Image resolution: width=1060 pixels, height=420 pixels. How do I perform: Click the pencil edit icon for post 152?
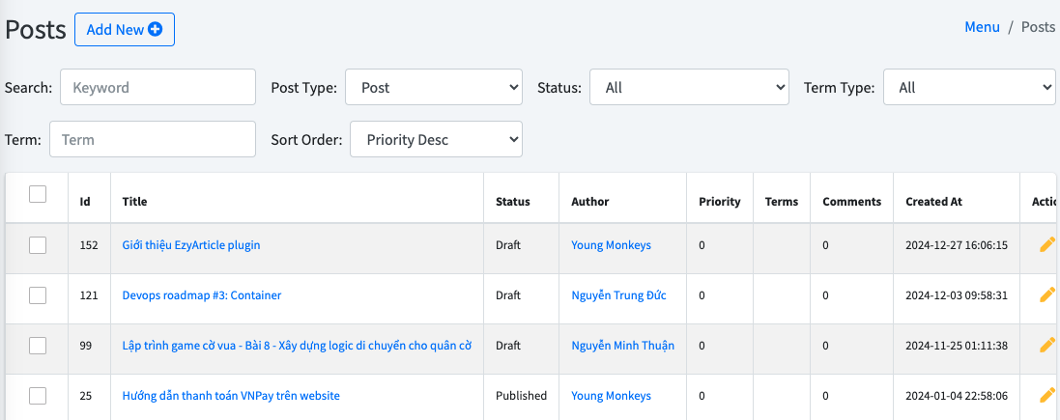pyautogui.click(x=1046, y=245)
